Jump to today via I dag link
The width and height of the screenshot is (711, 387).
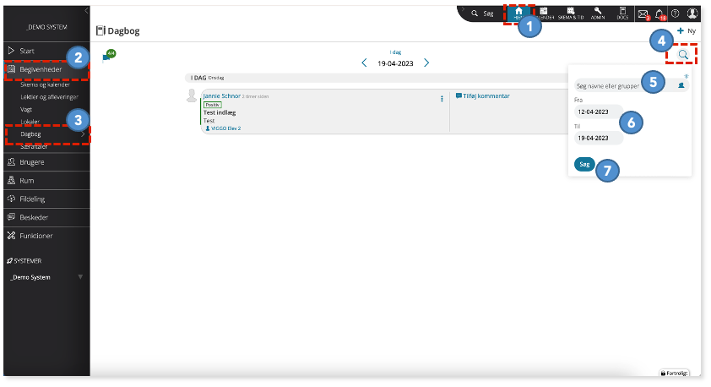pyautogui.click(x=395, y=52)
